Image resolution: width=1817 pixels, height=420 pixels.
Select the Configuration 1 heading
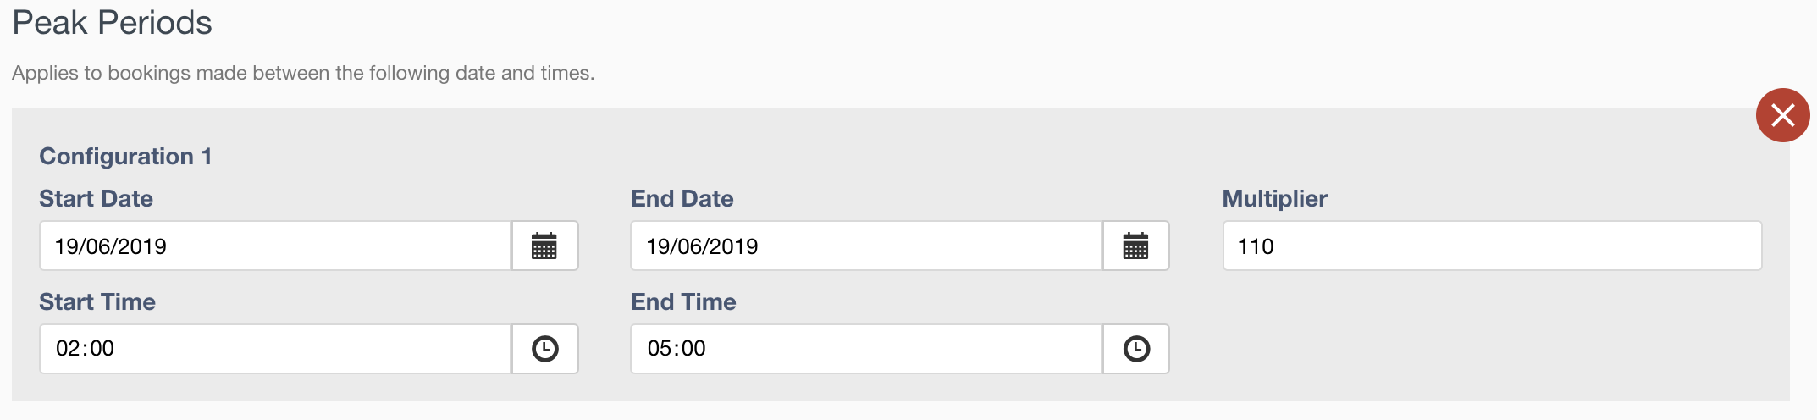tap(125, 157)
